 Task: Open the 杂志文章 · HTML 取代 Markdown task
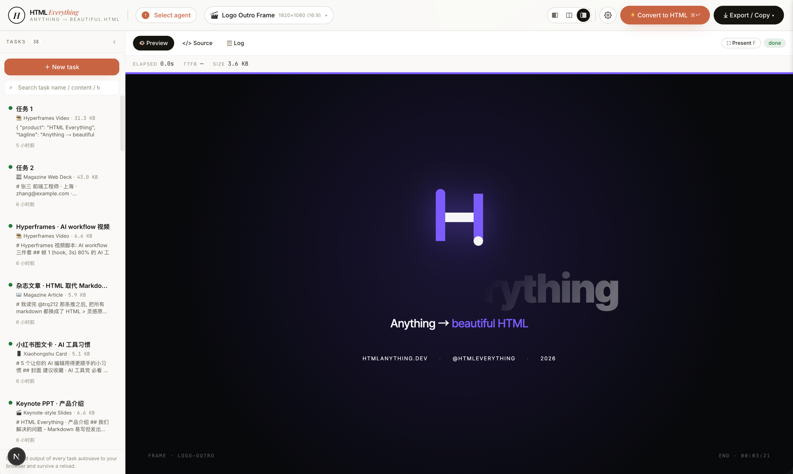62,303
